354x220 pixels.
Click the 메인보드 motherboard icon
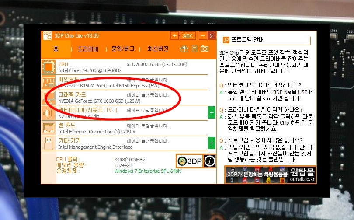coord(49,82)
